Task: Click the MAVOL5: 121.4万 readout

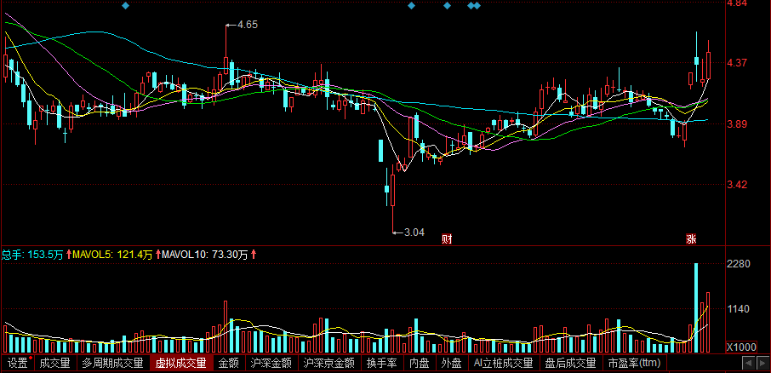Action: 112,255
